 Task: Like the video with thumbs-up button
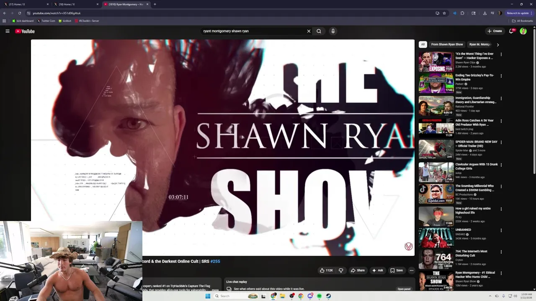326,270
